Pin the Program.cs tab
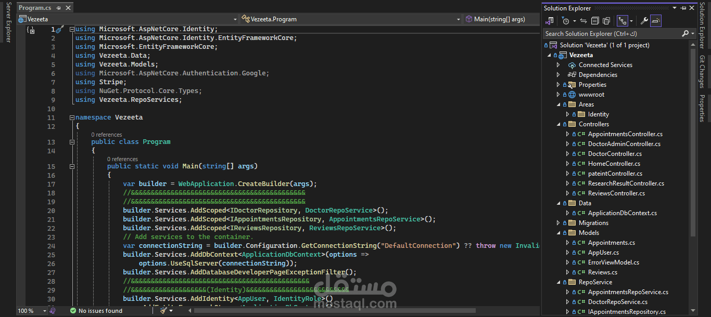Viewport: 711px width, 317px height. click(x=58, y=8)
